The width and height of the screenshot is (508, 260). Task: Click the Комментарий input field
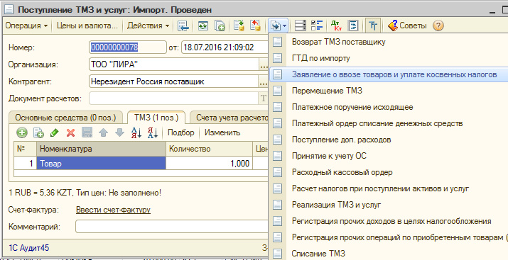point(172,227)
